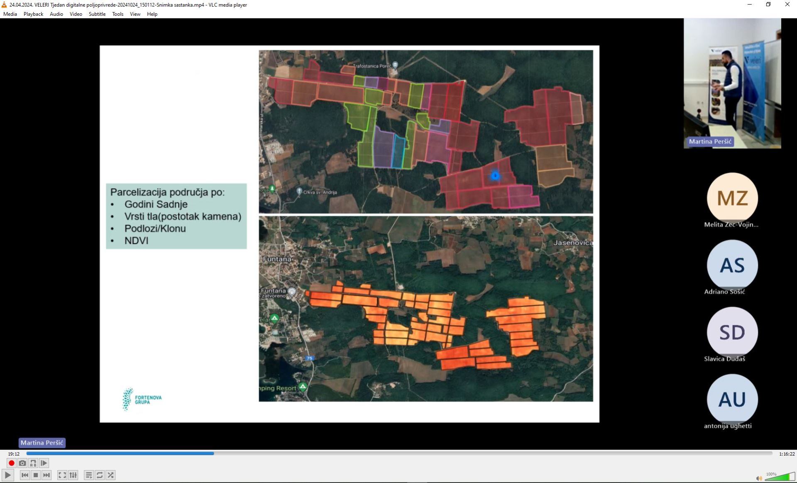
Task: Open the Subtitle menu
Action: pyautogui.click(x=97, y=14)
